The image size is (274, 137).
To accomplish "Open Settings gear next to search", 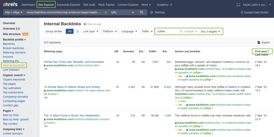I will (152, 12).
